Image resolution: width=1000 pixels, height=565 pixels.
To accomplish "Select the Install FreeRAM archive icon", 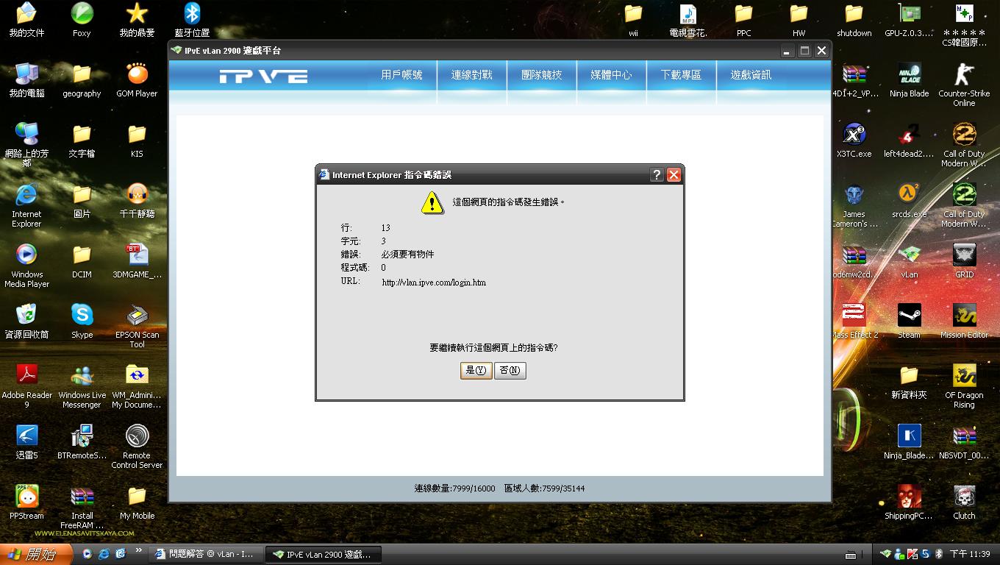I will pyautogui.click(x=82, y=507).
